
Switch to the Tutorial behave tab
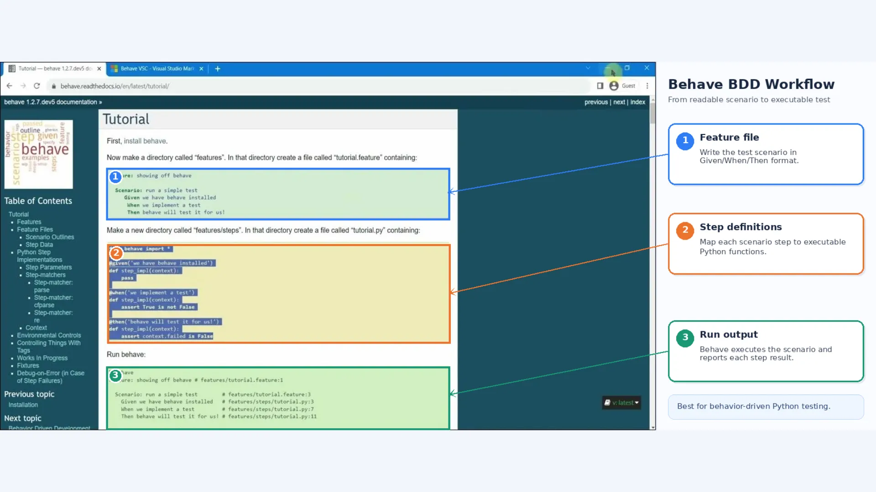click(x=55, y=69)
